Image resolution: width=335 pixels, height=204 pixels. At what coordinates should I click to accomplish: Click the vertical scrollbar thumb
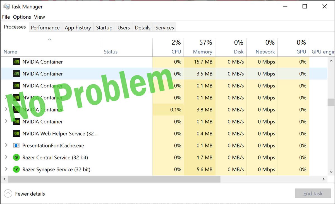pyautogui.click(x=331, y=102)
